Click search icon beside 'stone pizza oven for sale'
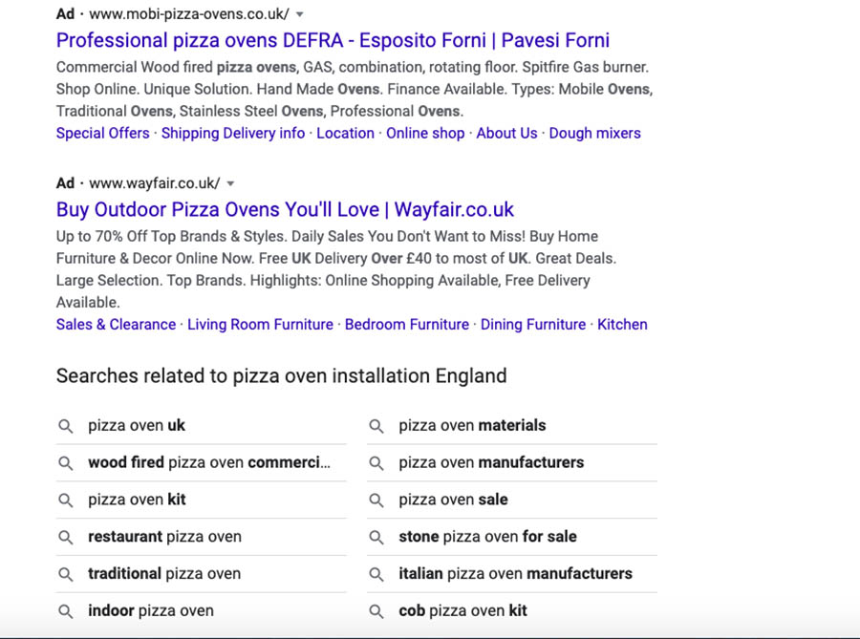Screen dimensions: 860x639 click(x=376, y=537)
